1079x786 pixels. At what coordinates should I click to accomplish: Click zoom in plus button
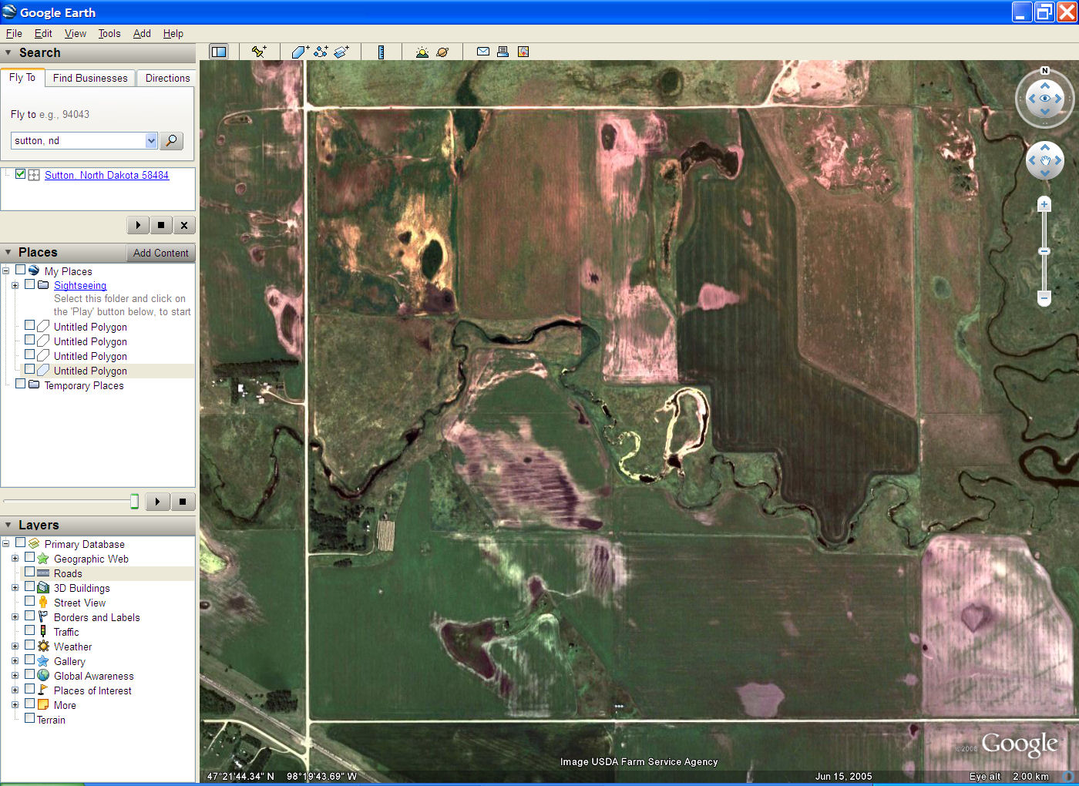pos(1044,204)
